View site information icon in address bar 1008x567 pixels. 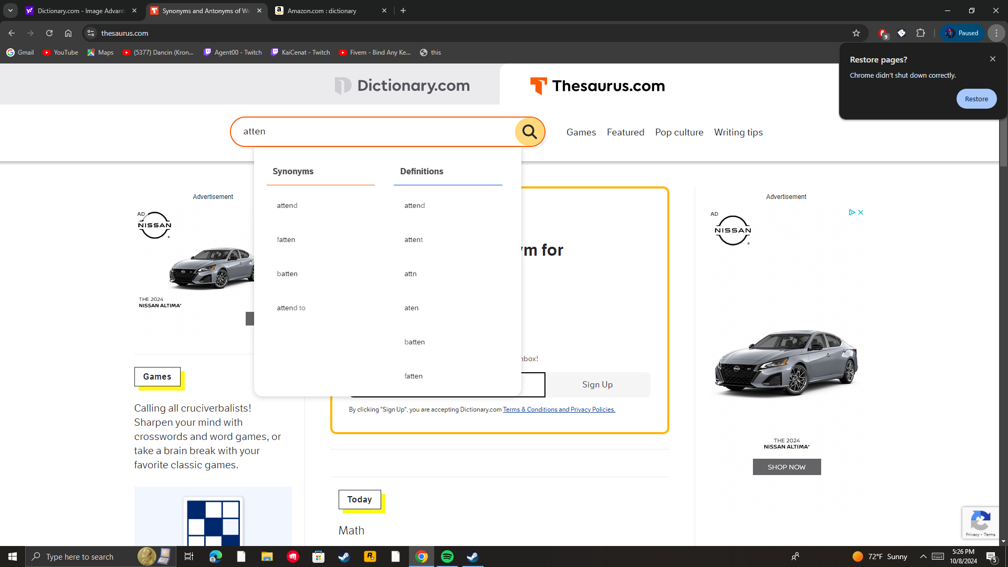91,33
